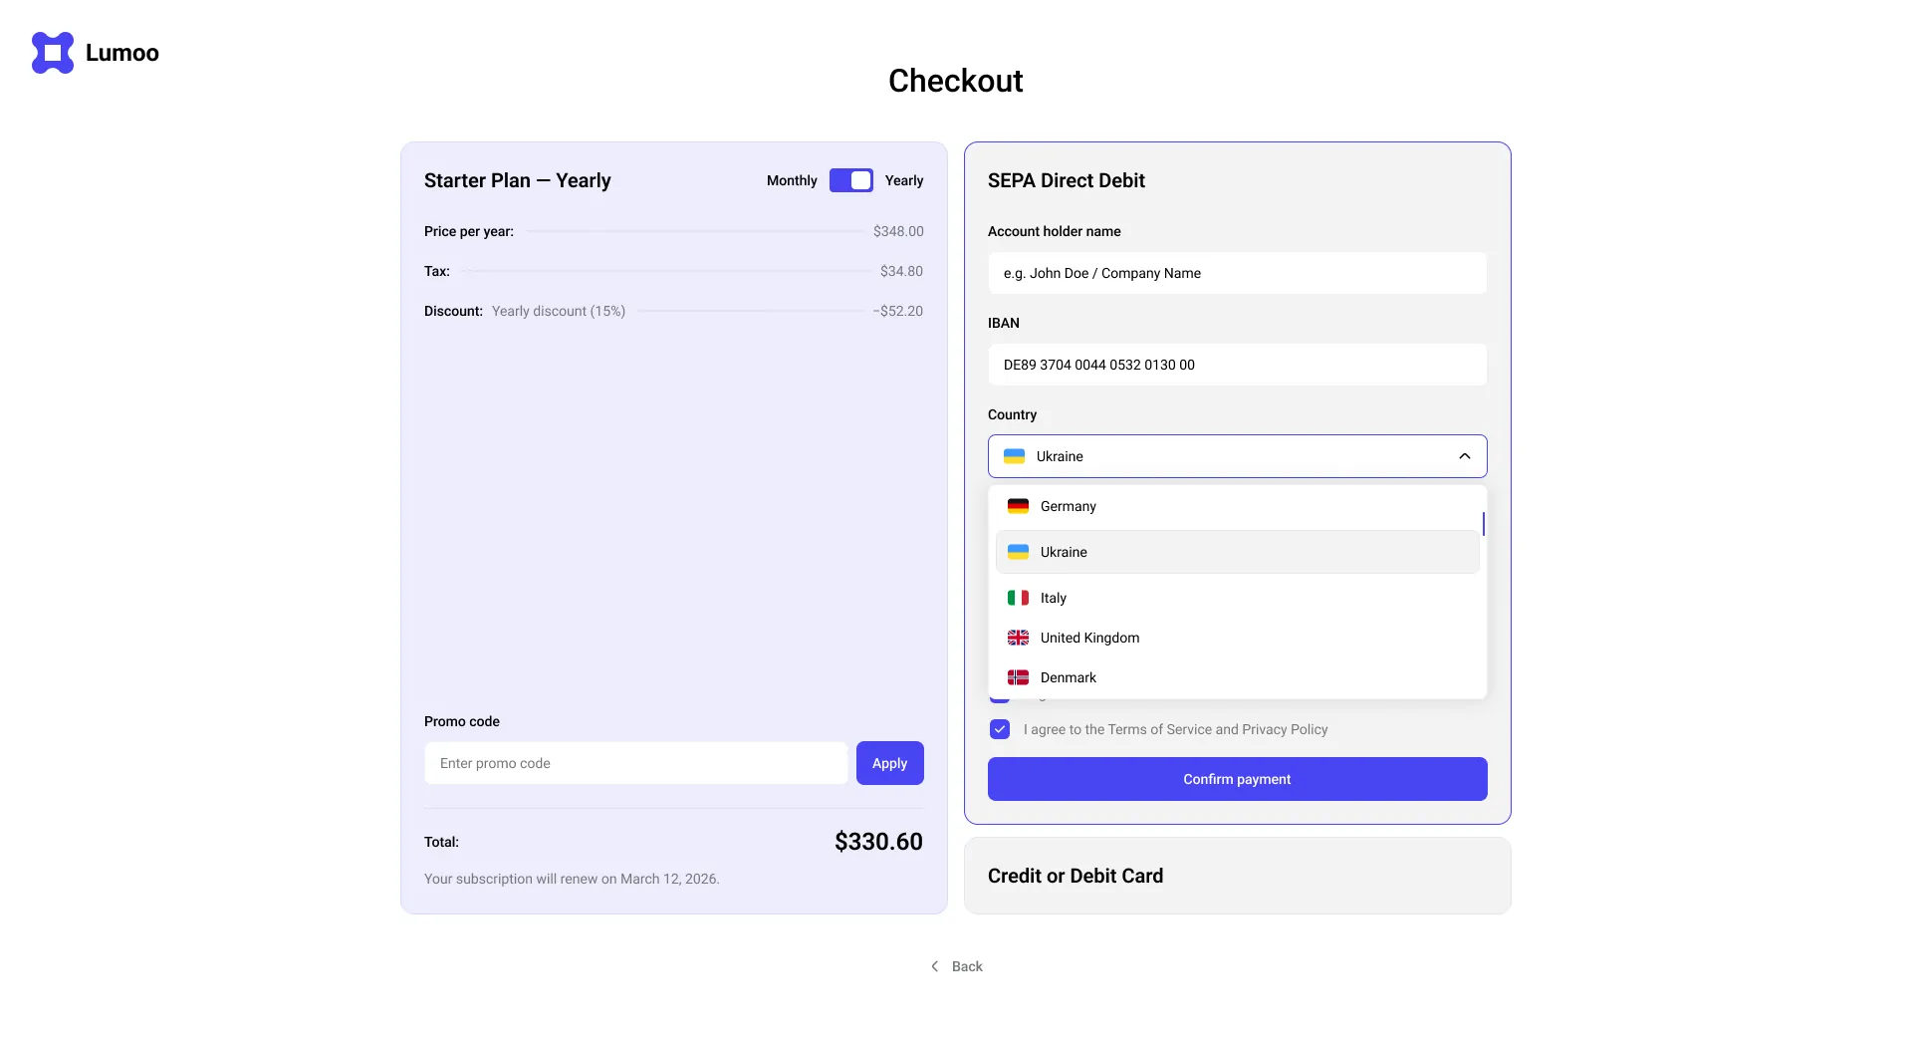Click the Yearly discount (15%) text
Image resolution: width=1912 pixels, height=1038 pixels.
pyautogui.click(x=559, y=311)
